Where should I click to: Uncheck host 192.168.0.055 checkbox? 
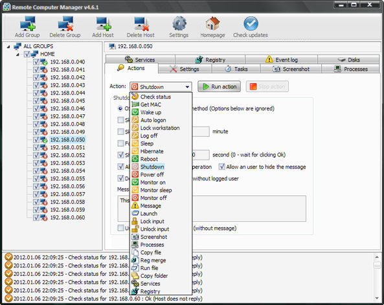[36, 178]
